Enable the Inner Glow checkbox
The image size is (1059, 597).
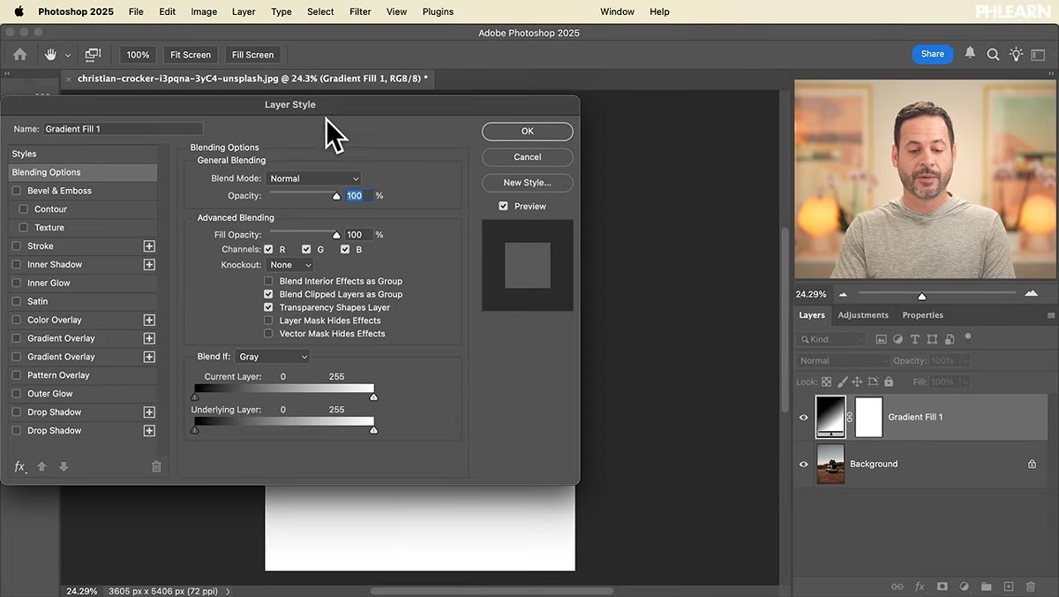pos(16,283)
